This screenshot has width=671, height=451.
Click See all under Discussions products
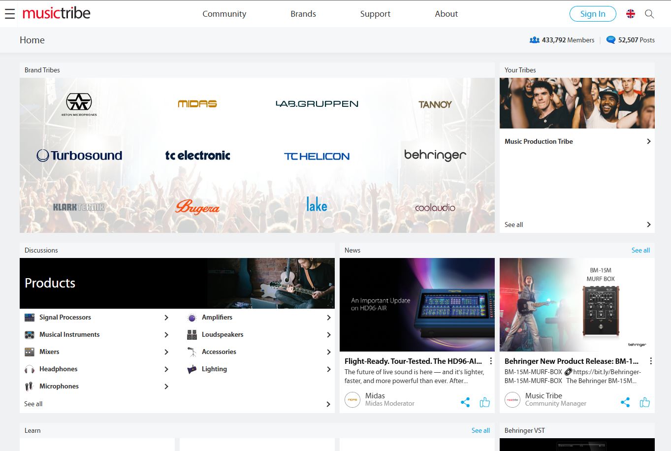point(33,404)
